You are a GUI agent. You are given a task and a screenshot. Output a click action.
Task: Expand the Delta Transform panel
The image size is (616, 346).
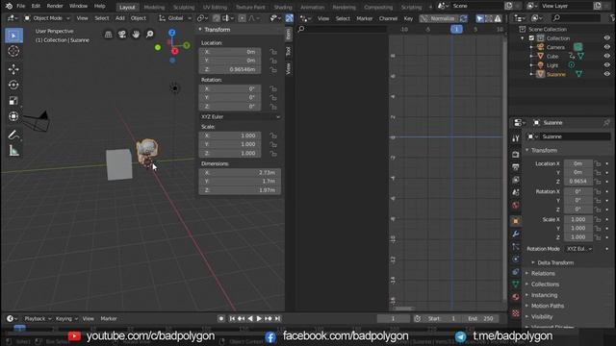(555, 262)
